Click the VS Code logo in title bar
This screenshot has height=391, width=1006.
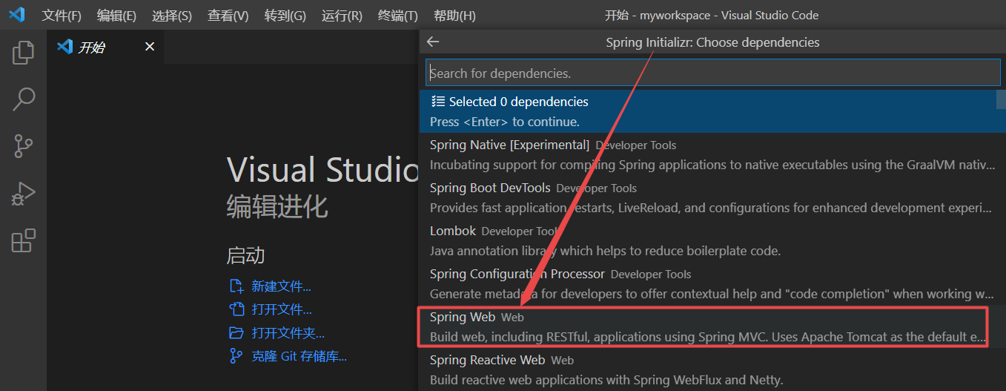(x=17, y=15)
